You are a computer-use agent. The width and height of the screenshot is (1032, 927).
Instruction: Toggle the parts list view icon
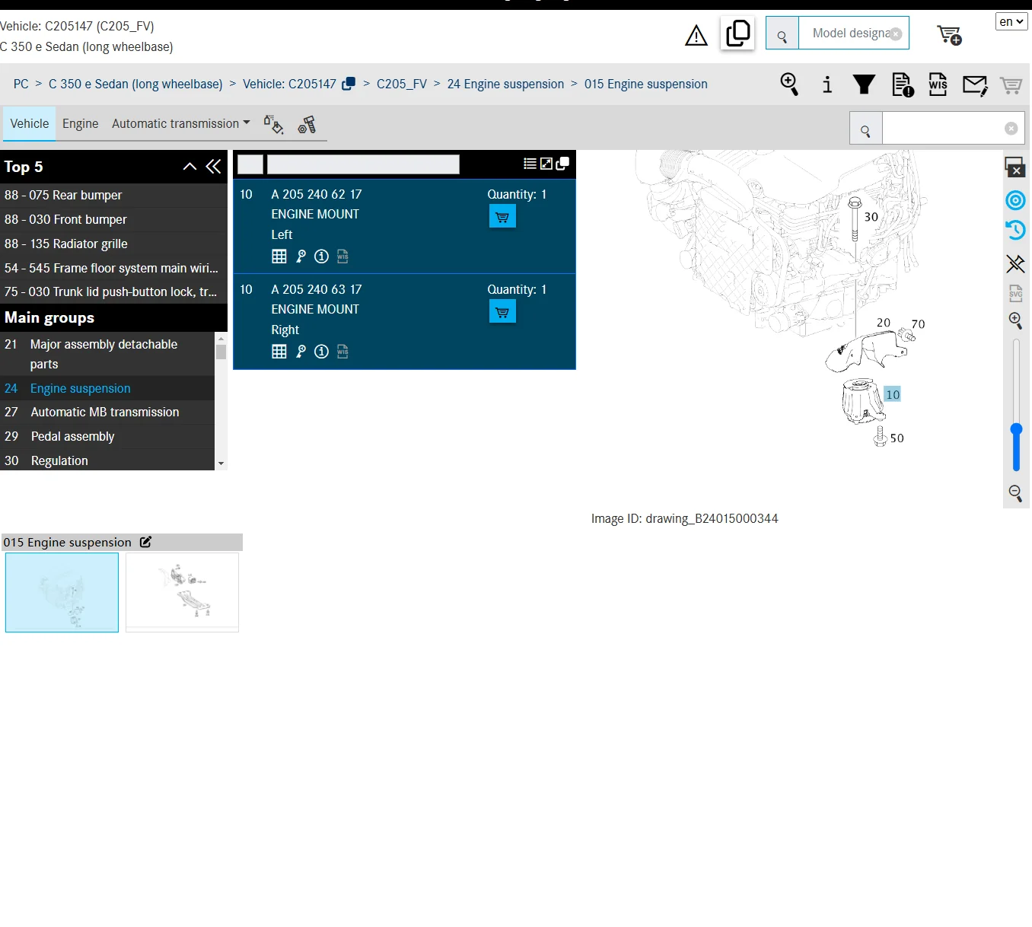(x=530, y=164)
